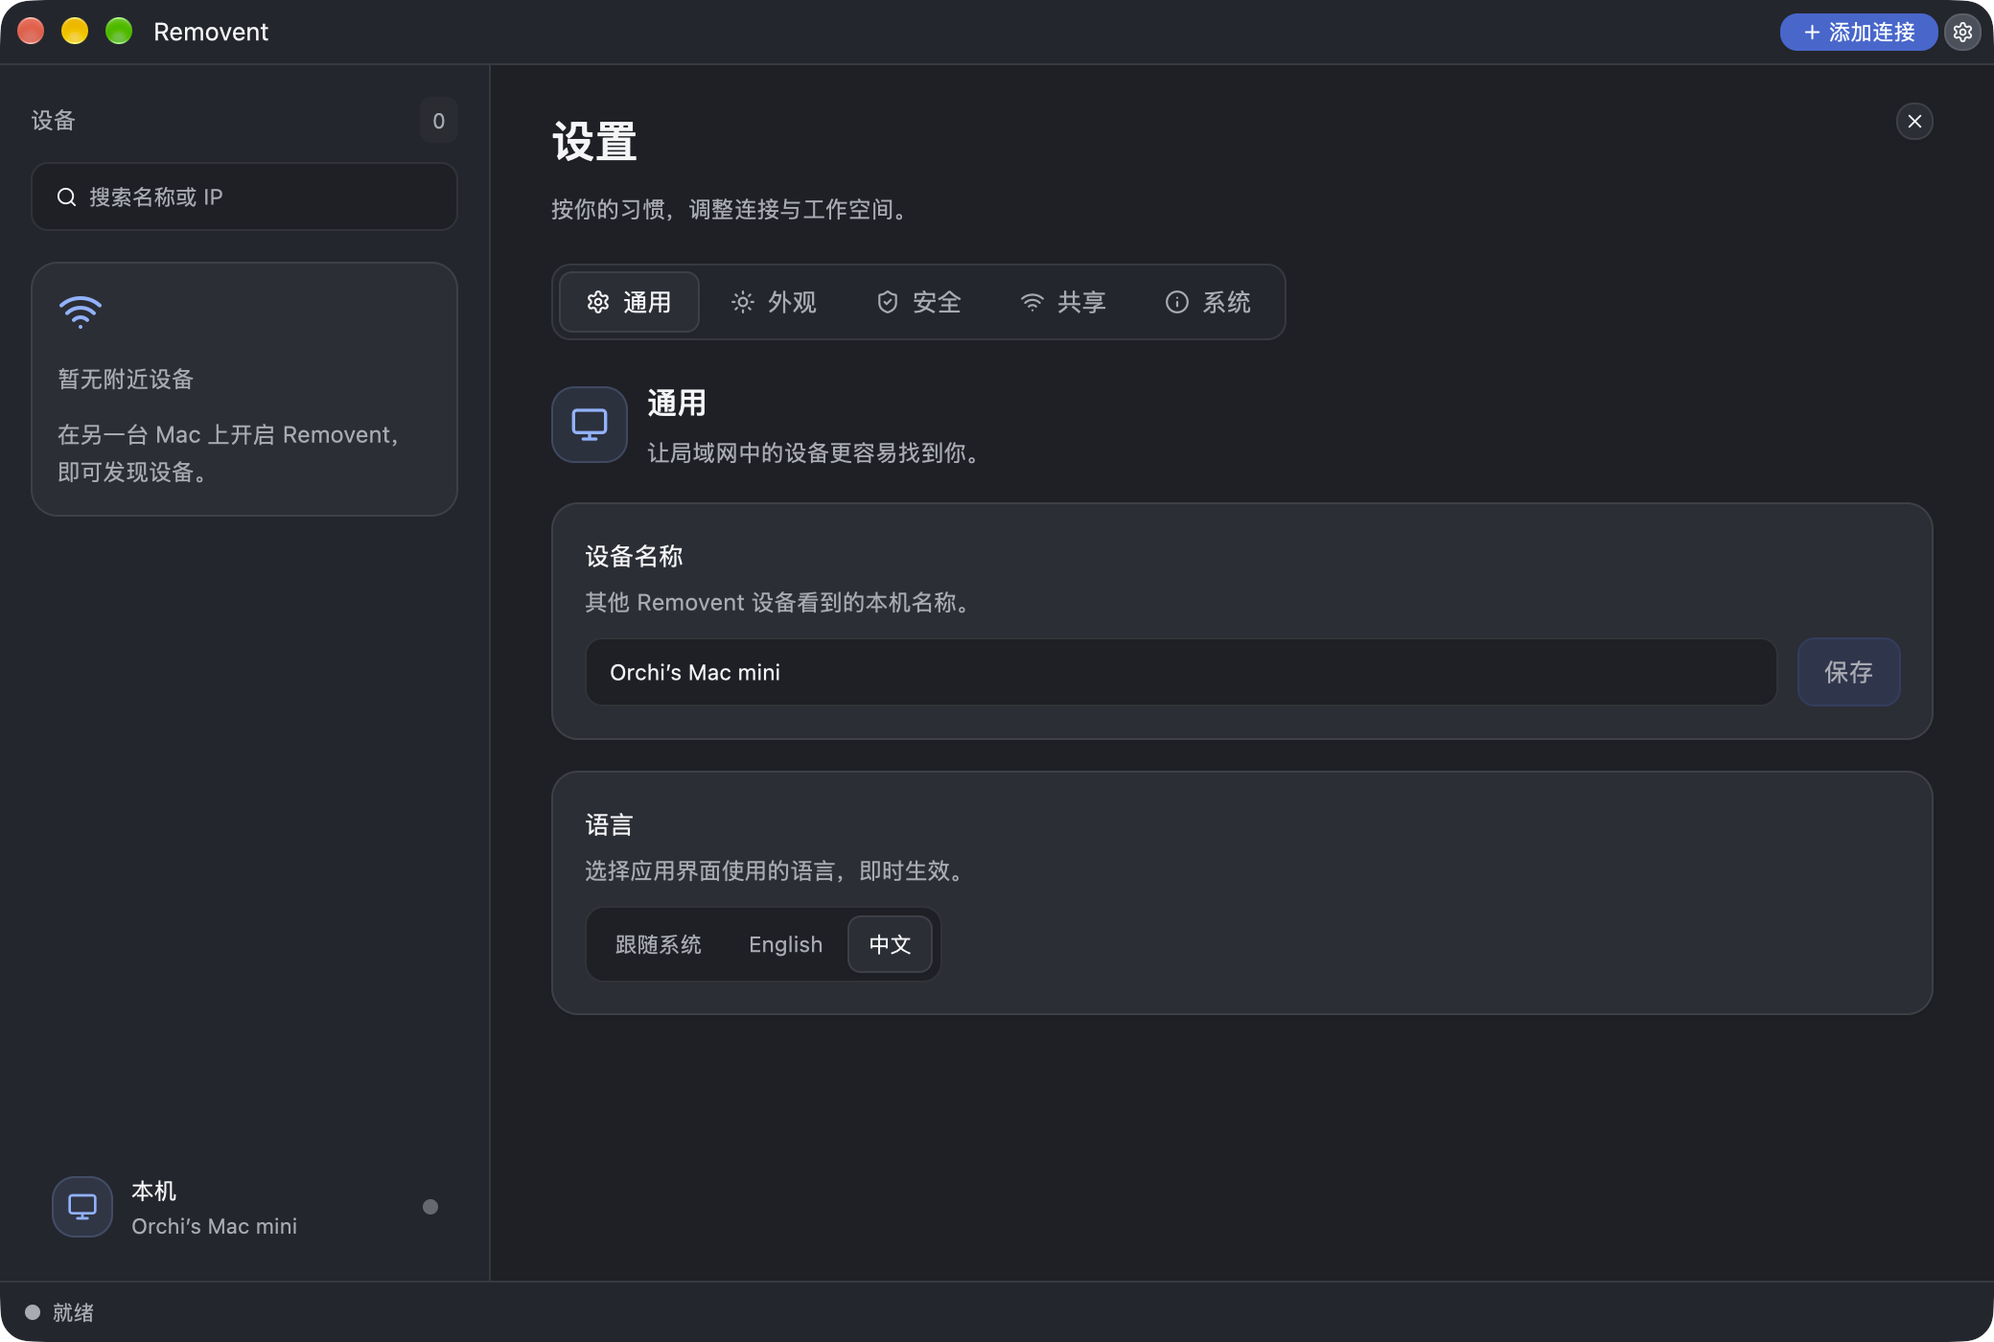Viewport: 1994px width, 1342px height.
Task: Open the 安全 tab
Action: tap(918, 303)
